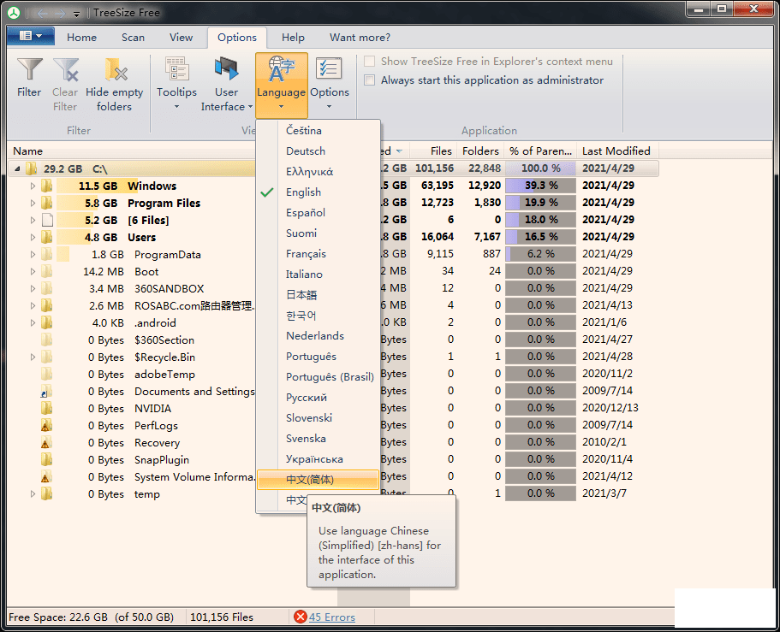Click 101,156 Files in status bar
Image resolution: width=780 pixels, height=632 pixels.
click(x=222, y=617)
